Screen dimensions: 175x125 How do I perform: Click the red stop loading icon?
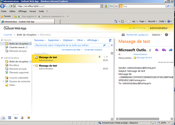coord(116,6)
